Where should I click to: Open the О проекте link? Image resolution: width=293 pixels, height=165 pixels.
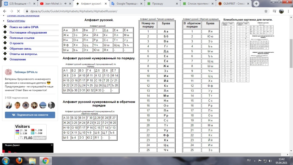pyautogui.click(x=16, y=43)
